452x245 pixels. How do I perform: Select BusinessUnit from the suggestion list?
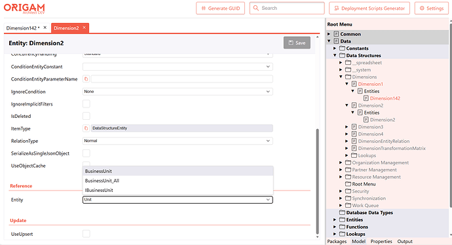point(178,171)
